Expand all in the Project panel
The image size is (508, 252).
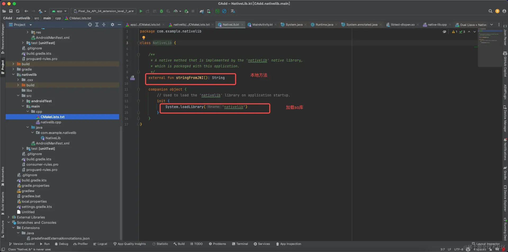(97, 25)
